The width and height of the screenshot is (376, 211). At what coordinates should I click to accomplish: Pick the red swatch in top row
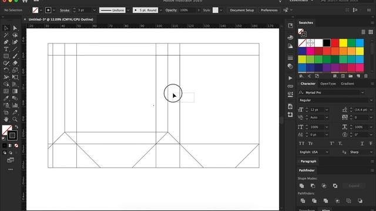click(x=335, y=43)
